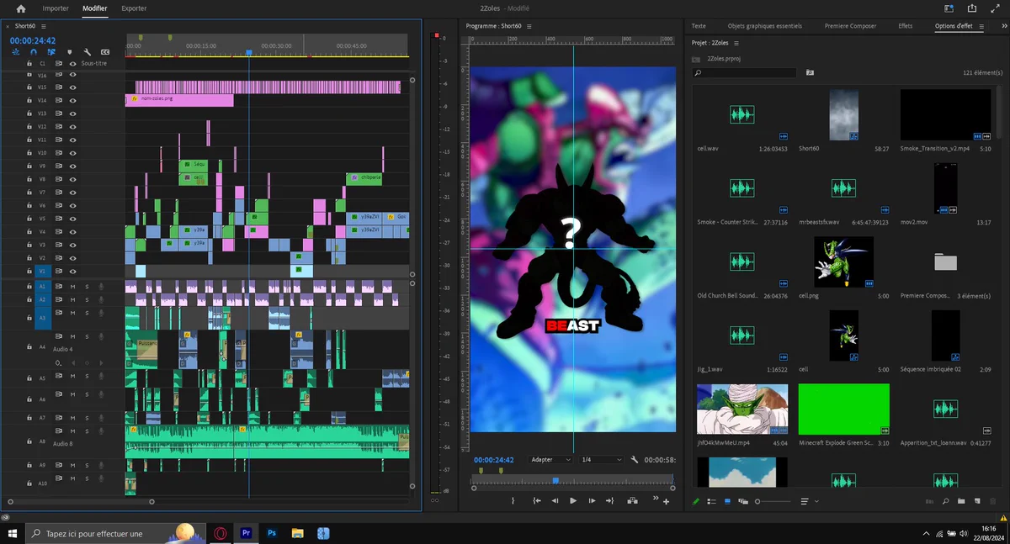Toggle the snap magnet in timeline
Image resolution: width=1010 pixels, height=544 pixels.
(34, 52)
